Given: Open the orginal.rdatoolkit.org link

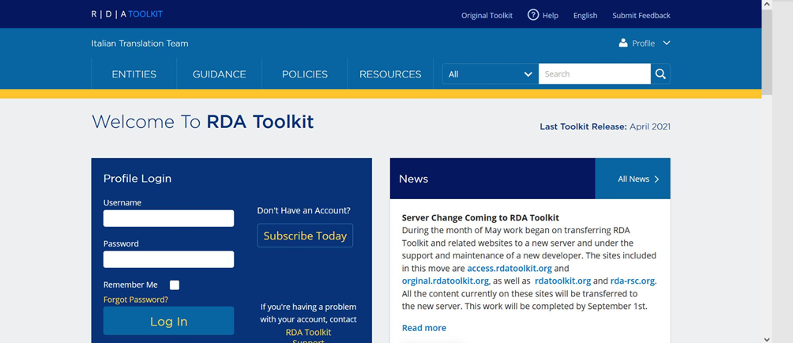Looking at the screenshot, I should click(x=445, y=281).
